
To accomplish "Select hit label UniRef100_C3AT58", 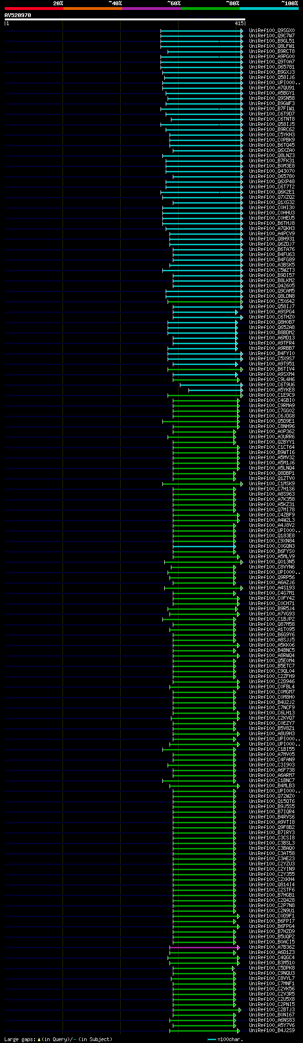I will coord(272,853).
